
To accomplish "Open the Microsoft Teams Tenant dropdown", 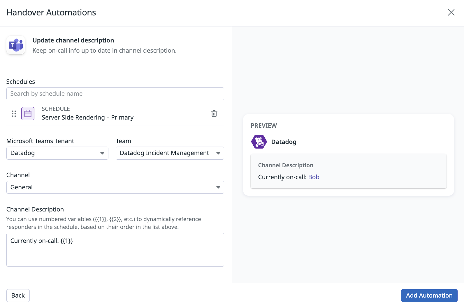I will (x=57, y=153).
